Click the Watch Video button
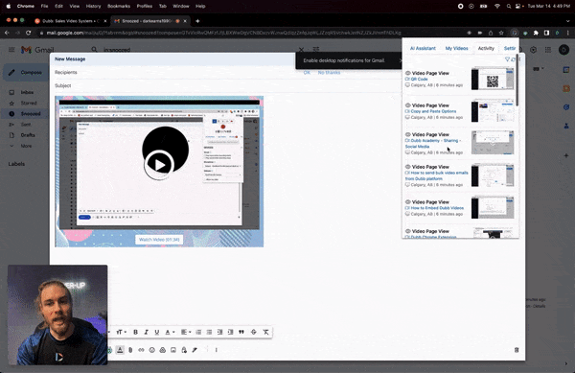This screenshot has height=373, width=575. 159,240
